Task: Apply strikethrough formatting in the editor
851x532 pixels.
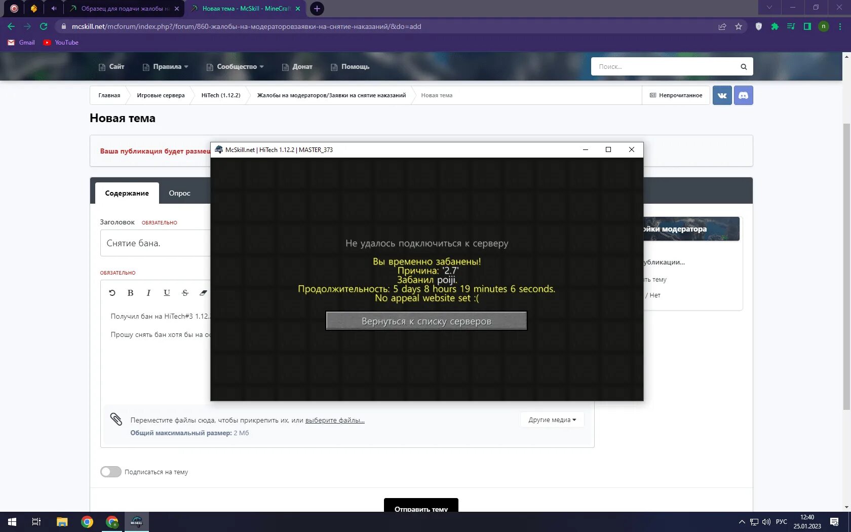Action: coord(185,293)
